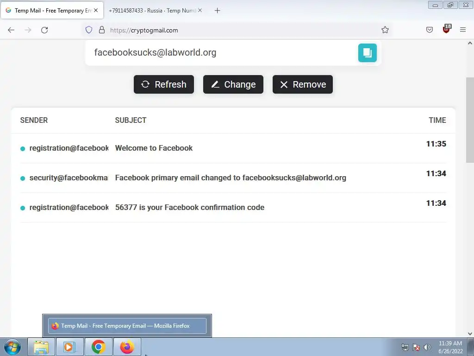Click the sender security@facebookmail address
The height and width of the screenshot is (356, 474).
(69, 178)
